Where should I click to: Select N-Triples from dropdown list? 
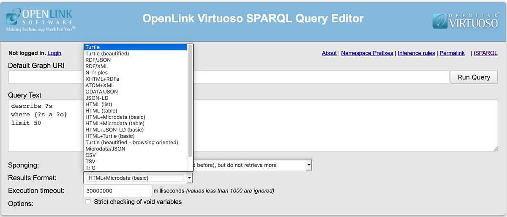click(x=135, y=73)
